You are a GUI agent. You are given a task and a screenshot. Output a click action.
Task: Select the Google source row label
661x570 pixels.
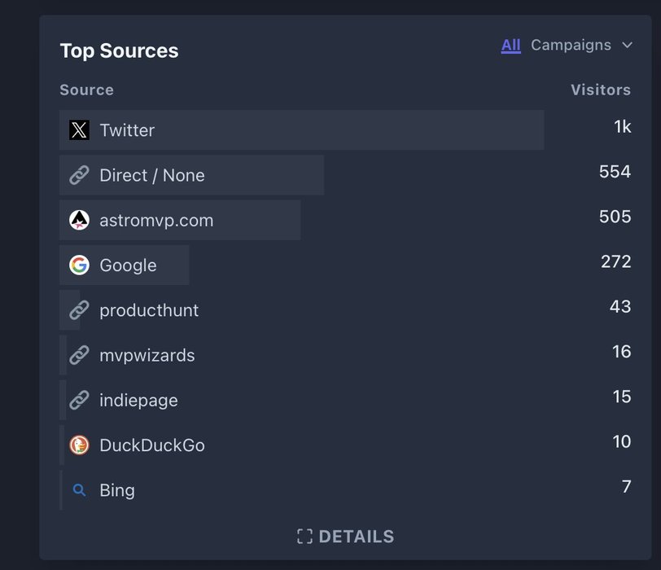128,265
